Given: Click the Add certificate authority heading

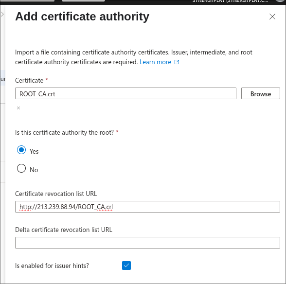Looking at the screenshot, I should tap(82, 17).
